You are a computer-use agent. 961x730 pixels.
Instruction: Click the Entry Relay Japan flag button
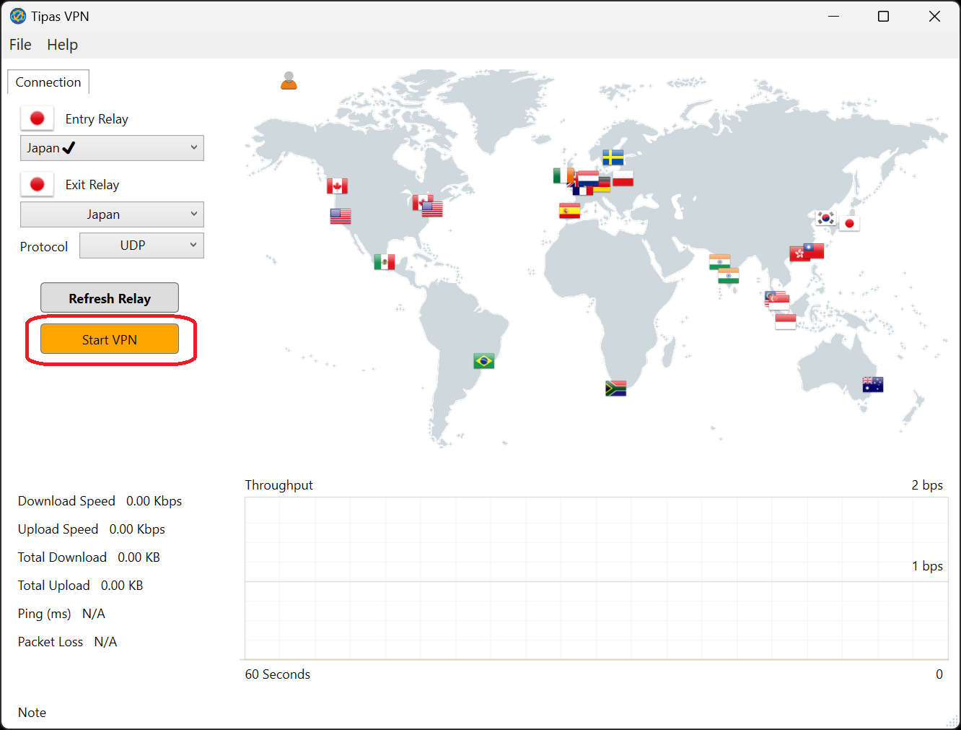pyautogui.click(x=37, y=118)
